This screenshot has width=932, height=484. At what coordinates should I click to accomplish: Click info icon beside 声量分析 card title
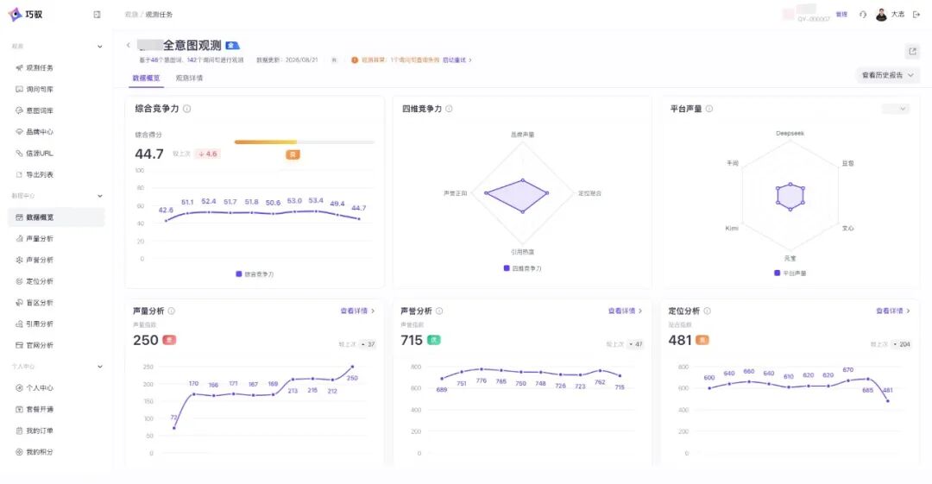click(x=171, y=311)
